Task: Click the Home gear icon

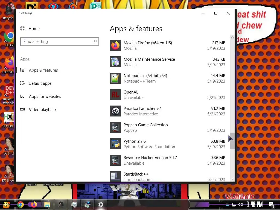Action: [x=22, y=28]
